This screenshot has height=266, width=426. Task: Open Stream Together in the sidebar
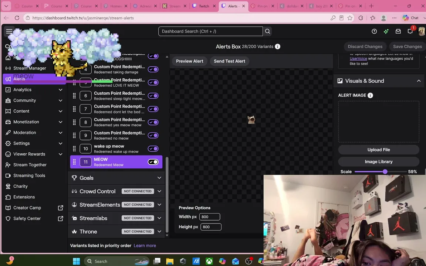coord(30,165)
